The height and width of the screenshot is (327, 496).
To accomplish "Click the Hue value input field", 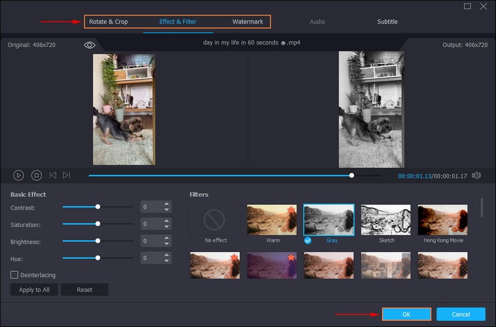I will point(151,257).
